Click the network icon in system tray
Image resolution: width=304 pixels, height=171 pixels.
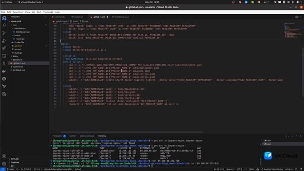click(275, 2)
